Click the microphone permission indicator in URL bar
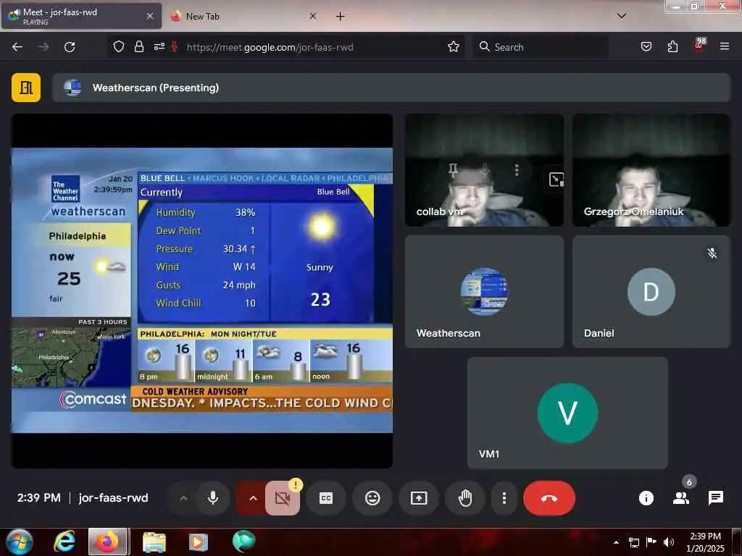Image resolution: width=742 pixels, height=556 pixels. tap(174, 46)
